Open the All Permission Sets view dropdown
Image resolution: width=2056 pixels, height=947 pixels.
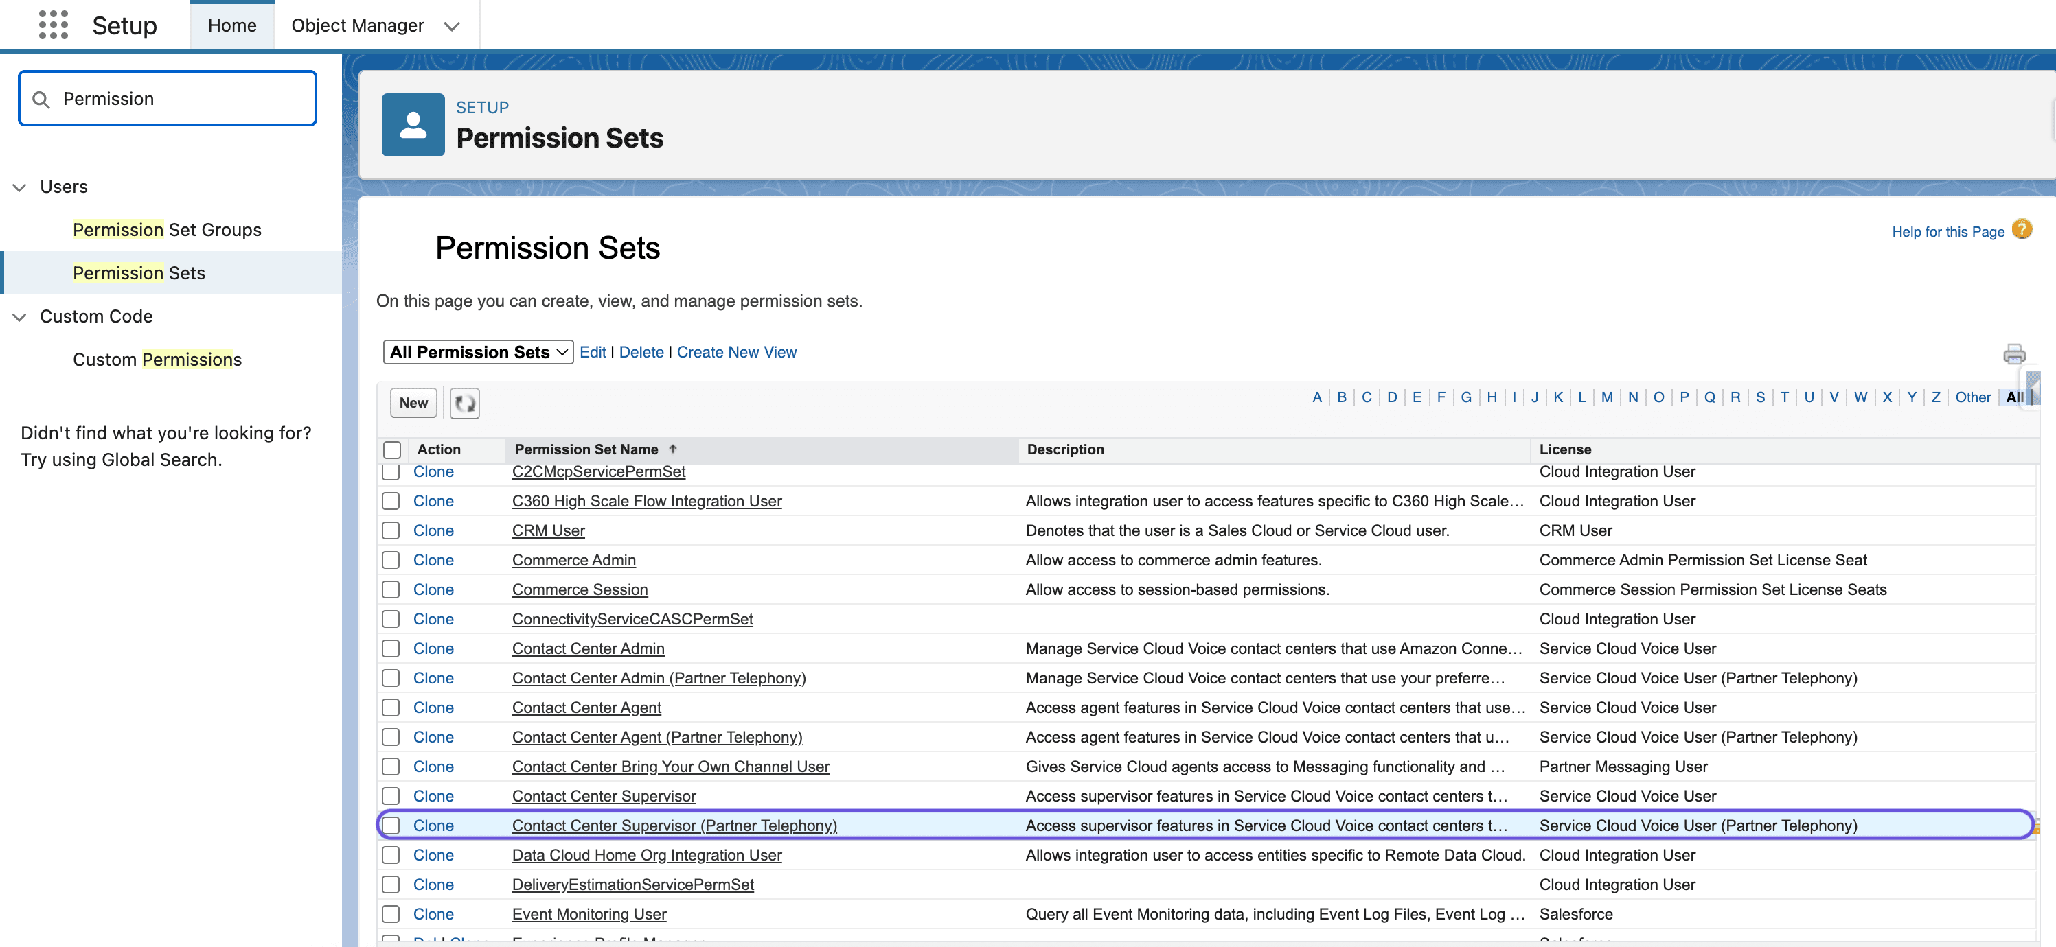[x=477, y=352]
